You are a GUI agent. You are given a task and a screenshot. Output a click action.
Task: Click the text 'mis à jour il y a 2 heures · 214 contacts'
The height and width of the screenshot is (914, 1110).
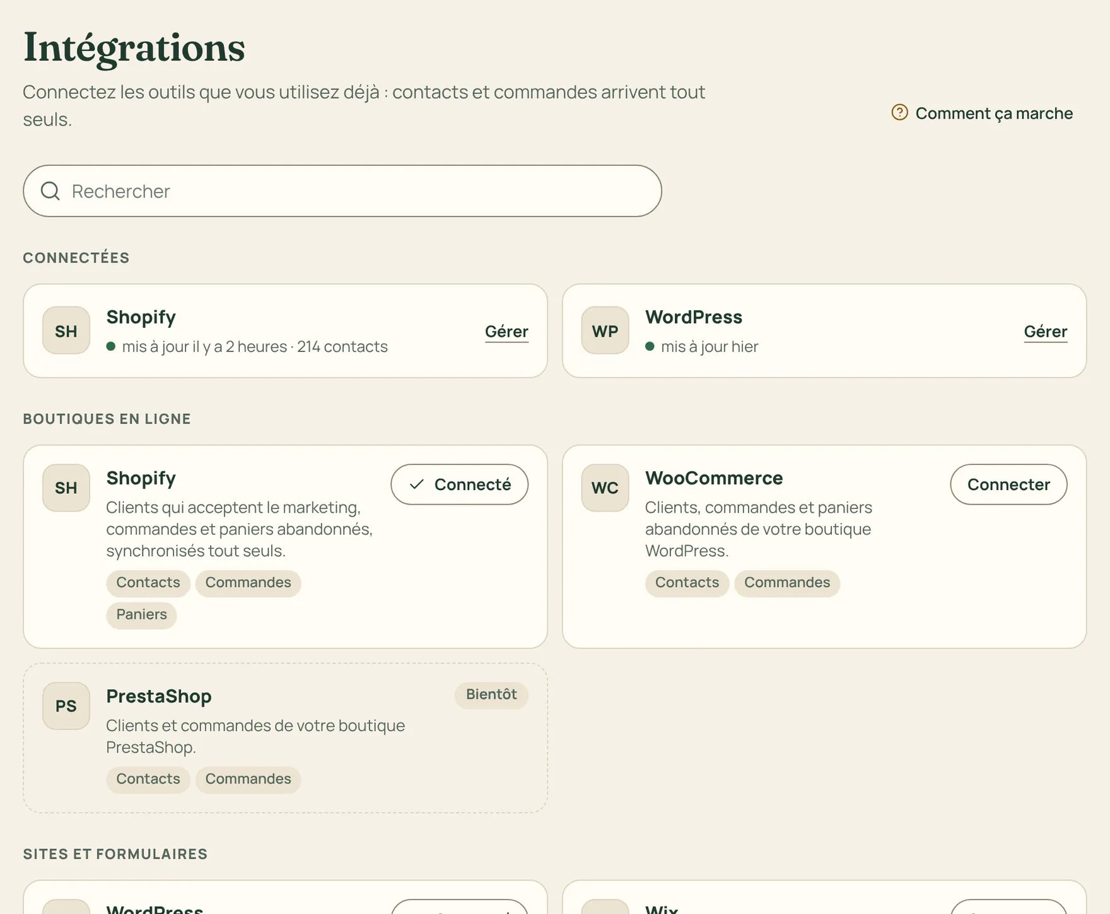(x=255, y=347)
